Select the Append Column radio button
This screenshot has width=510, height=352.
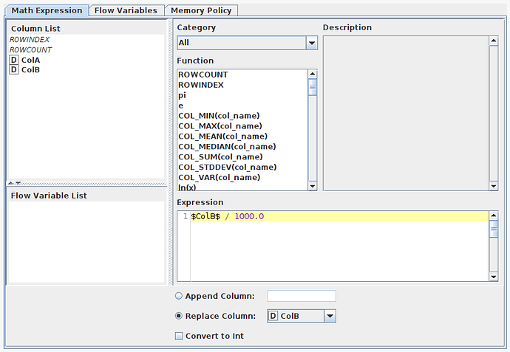(x=179, y=296)
